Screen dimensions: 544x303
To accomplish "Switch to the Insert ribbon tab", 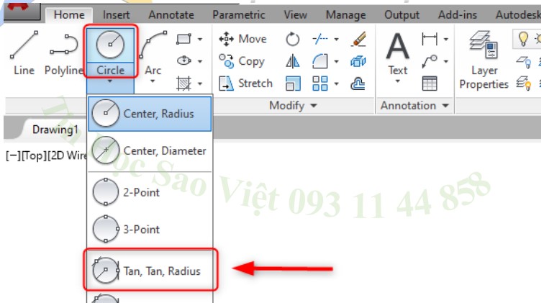I will [x=117, y=15].
